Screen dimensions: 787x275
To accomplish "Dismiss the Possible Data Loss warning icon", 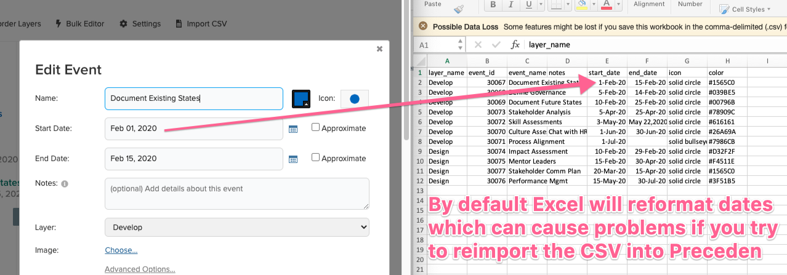I will 422,26.
